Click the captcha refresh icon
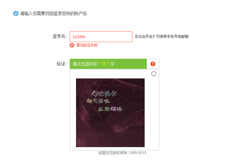Image resolution: width=229 pixels, height=165 pixels. tap(154, 74)
